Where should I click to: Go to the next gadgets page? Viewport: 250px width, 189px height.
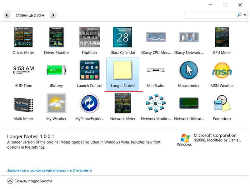(53, 15)
